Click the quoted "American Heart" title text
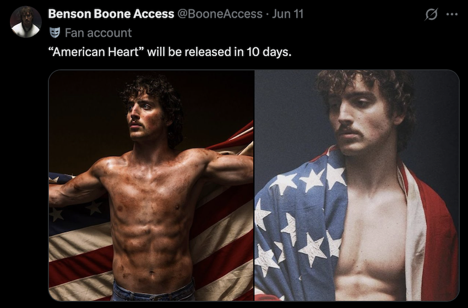This screenshot has height=308, width=468. tap(96, 52)
